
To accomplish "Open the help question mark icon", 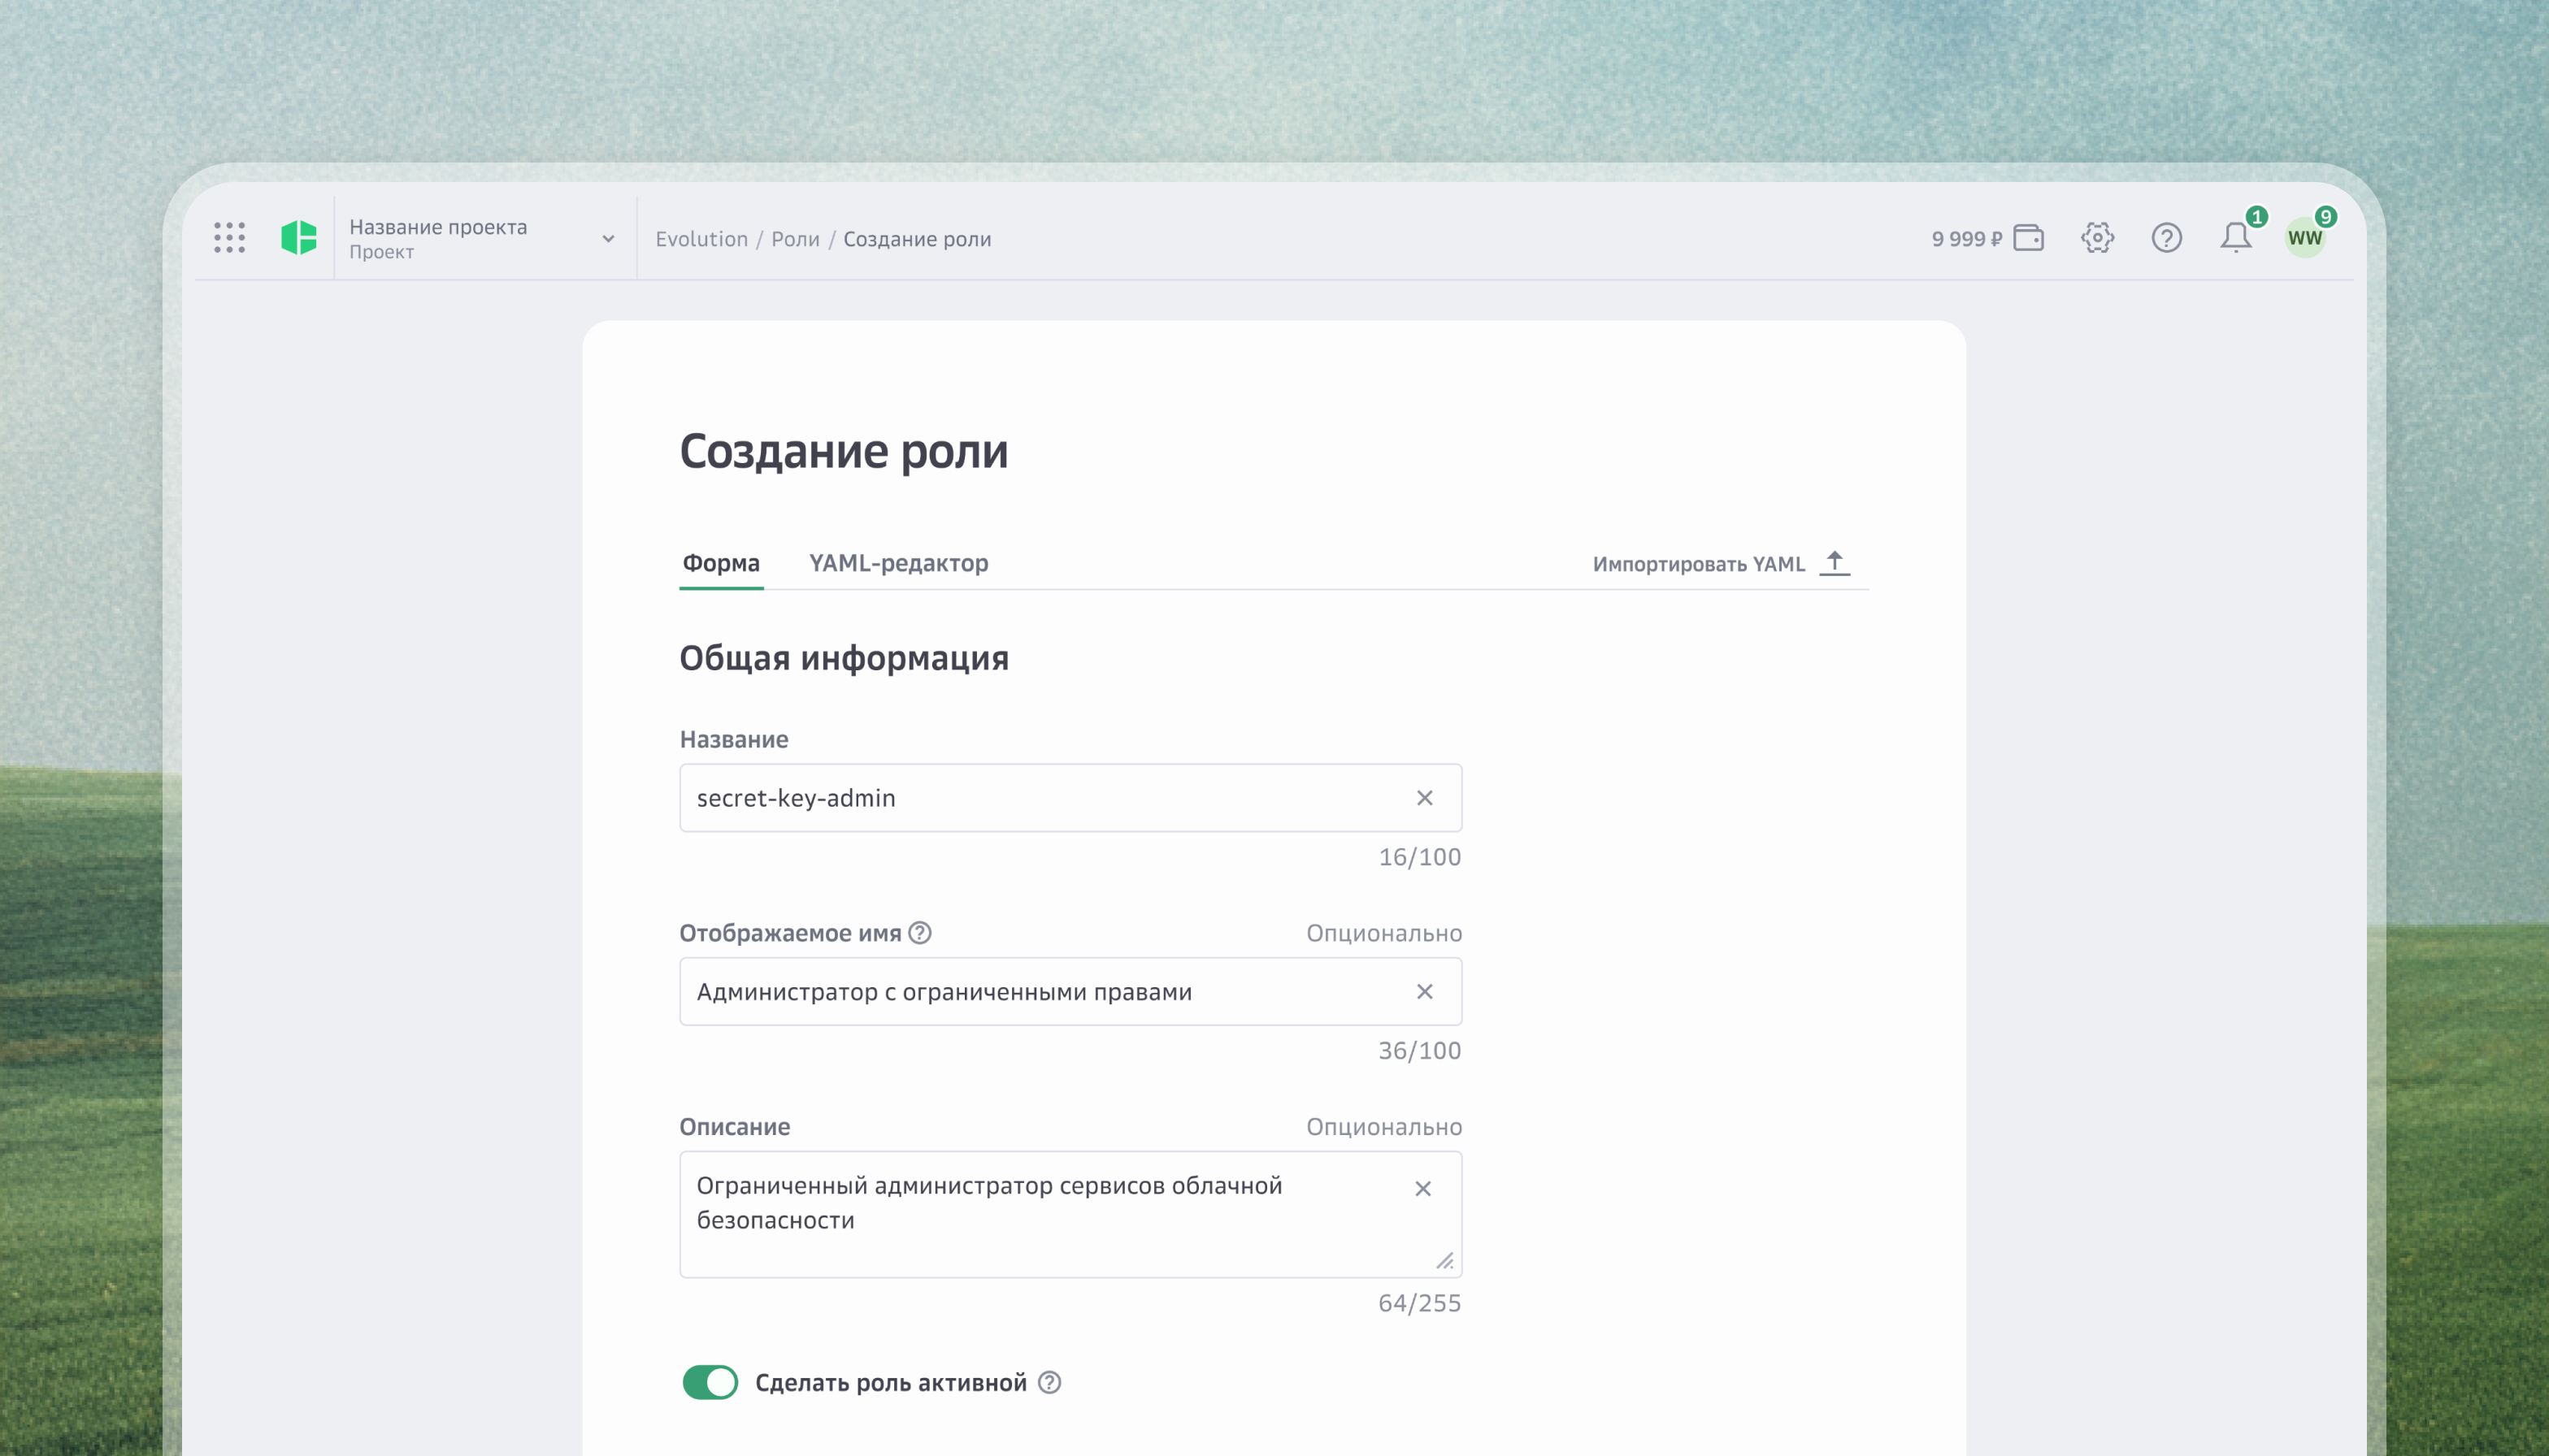I will [2166, 238].
